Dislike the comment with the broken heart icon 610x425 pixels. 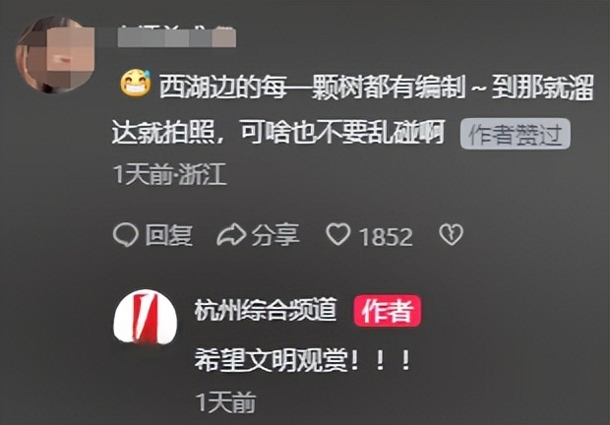tap(451, 234)
